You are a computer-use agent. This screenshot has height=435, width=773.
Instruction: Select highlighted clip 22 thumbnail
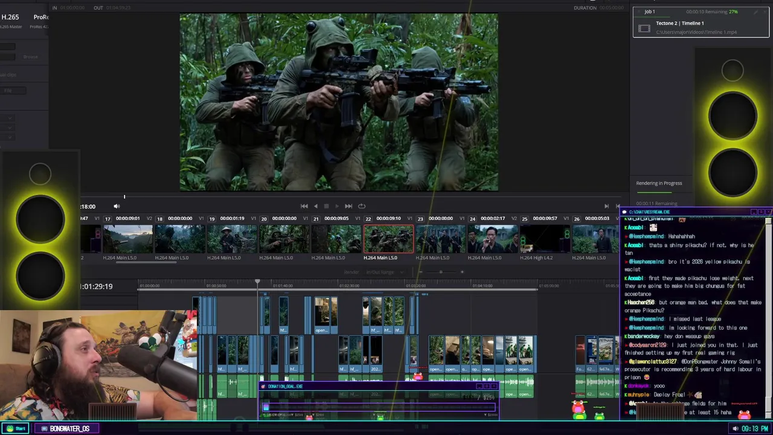(388, 239)
